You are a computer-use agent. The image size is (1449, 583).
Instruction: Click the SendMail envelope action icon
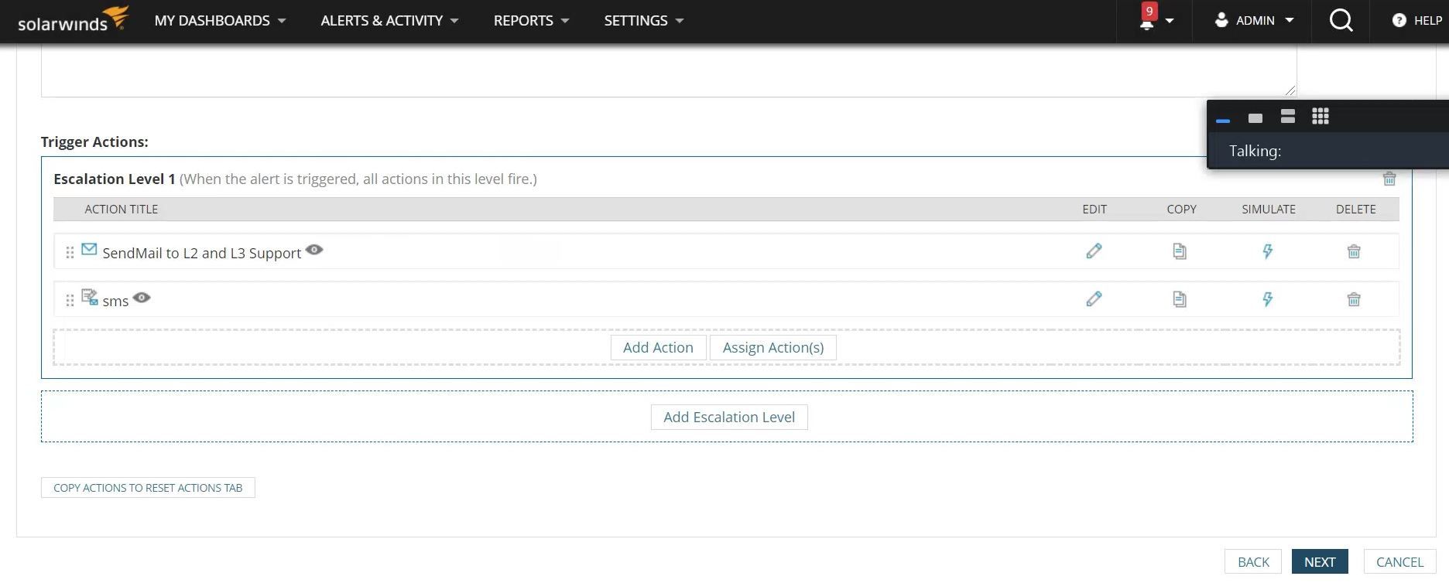(x=89, y=249)
